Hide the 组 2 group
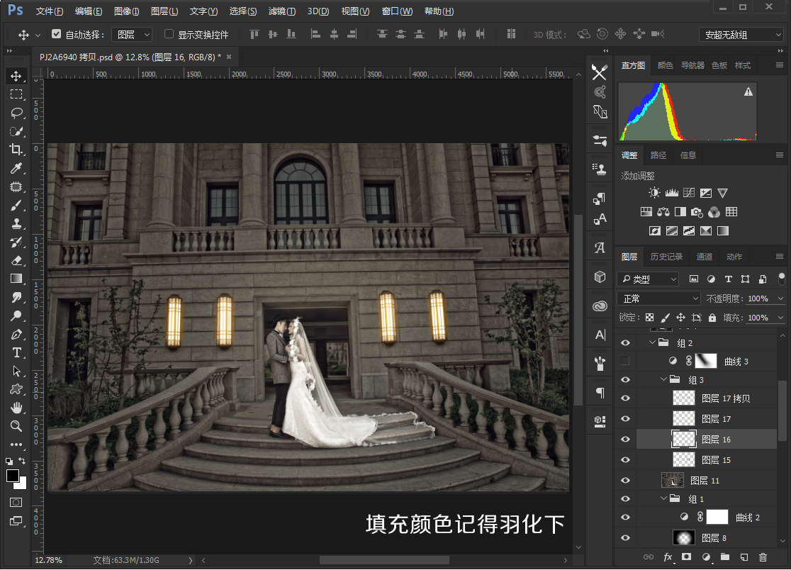The width and height of the screenshot is (791, 570). 626,342
